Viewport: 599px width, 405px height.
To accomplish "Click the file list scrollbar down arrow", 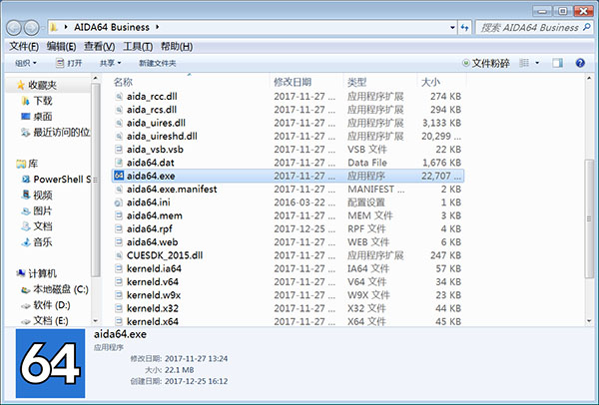I will 589,321.
